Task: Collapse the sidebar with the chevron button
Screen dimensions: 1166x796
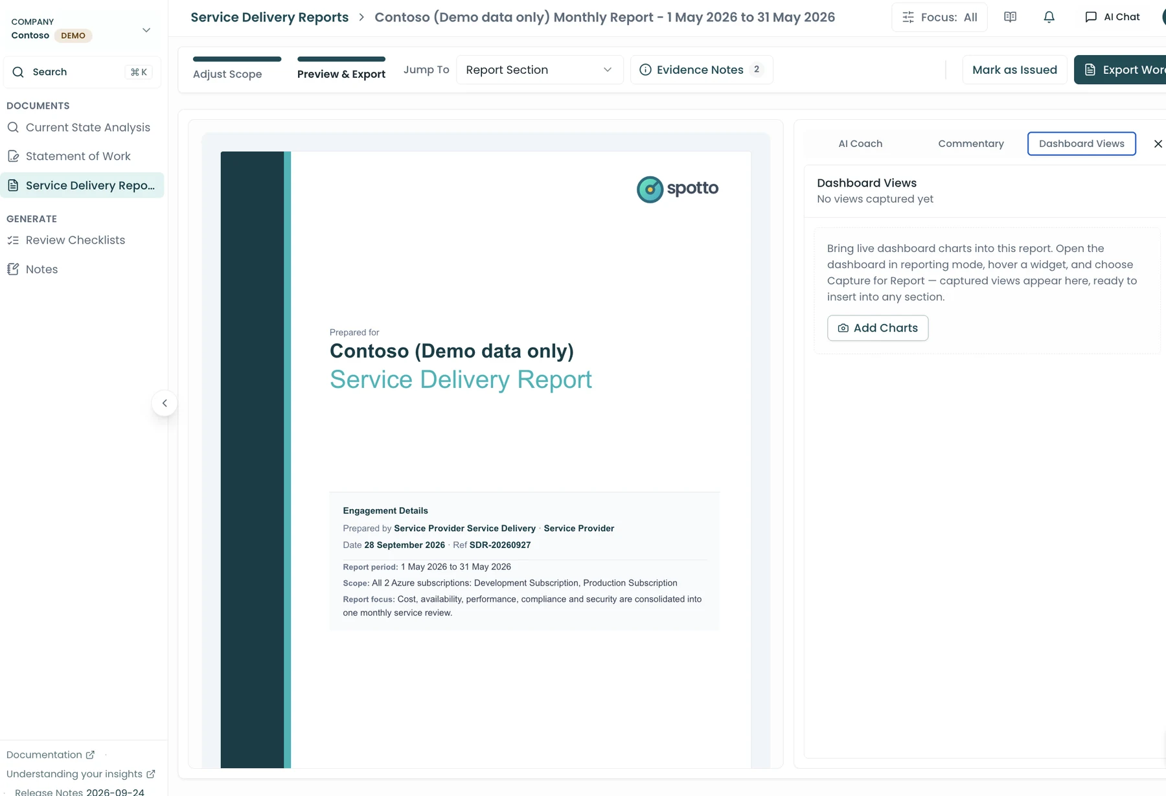Action: [165, 404]
